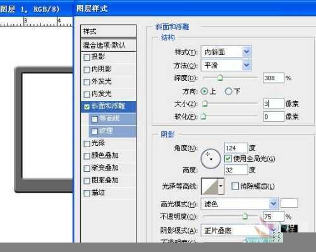Image resolution: width=316 pixels, height=252 pixels.
Task: Select the 样式 styles header in list
Action: click(x=108, y=32)
